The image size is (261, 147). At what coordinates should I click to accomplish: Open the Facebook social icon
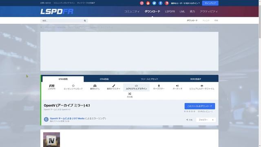[160, 3]
